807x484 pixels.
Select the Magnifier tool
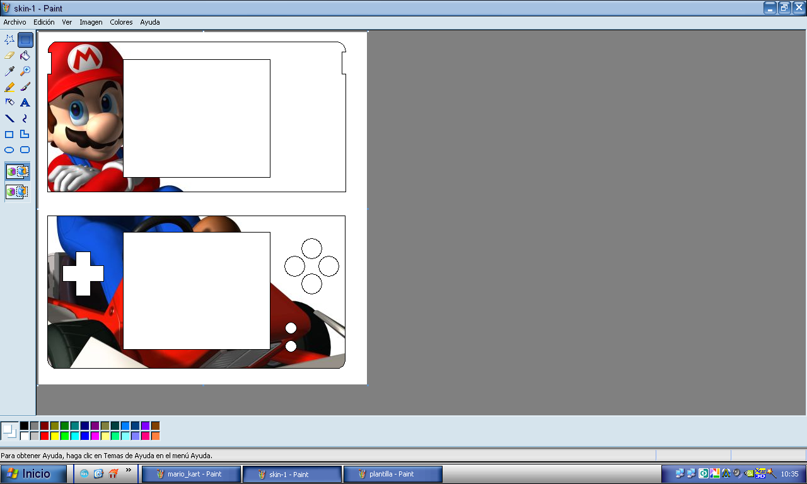pyautogui.click(x=25, y=71)
